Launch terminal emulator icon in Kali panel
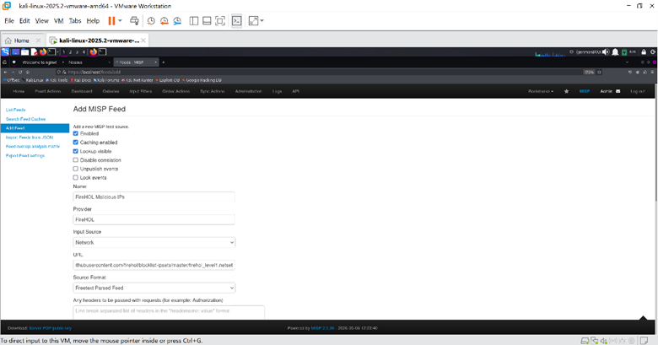658x345 pixels. click(x=51, y=52)
